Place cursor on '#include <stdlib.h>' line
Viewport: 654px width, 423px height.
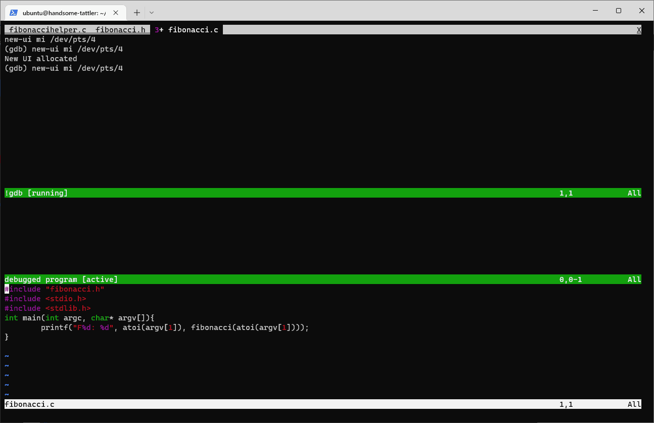tap(48, 308)
